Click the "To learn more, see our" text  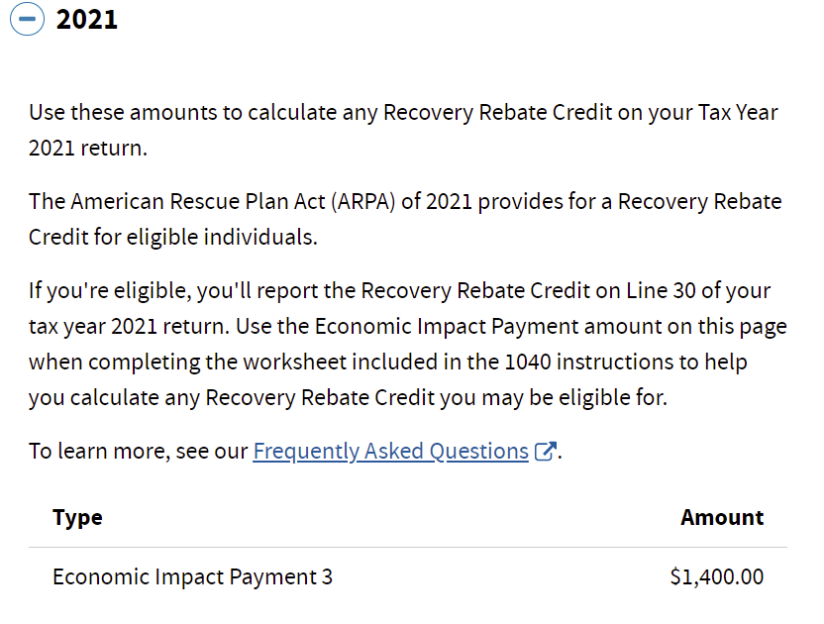[x=139, y=451]
